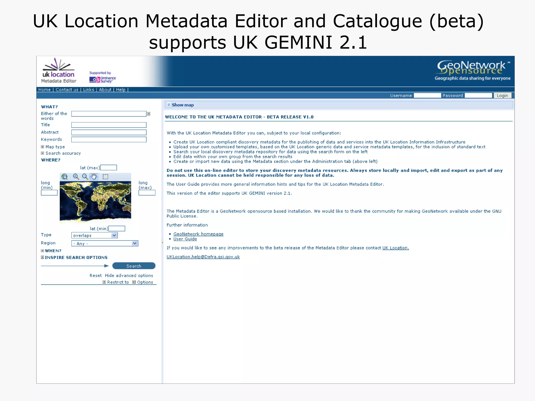The width and height of the screenshot is (535, 401).
Task: Click the Password input field
Action: pos(478,96)
